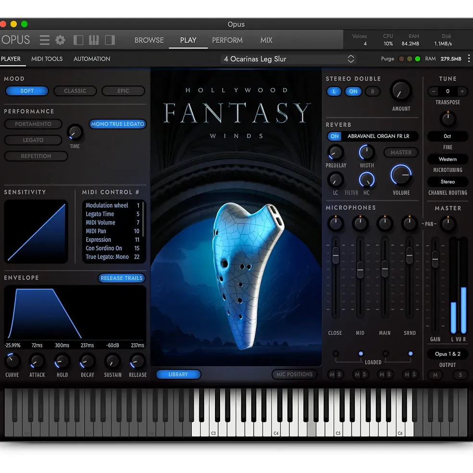
Task: Toggle the Release Trails button
Action: (x=122, y=278)
